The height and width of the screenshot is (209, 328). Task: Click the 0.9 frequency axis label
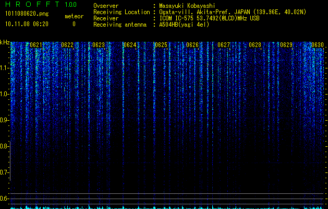pyautogui.click(x=4, y=120)
